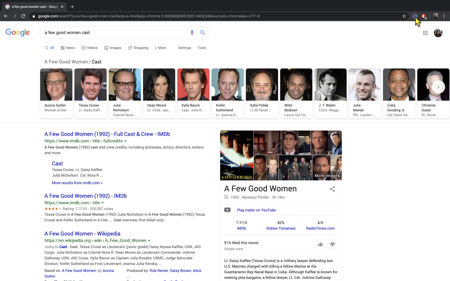
Task: Expand the More search filters menu
Action: tap(160, 48)
